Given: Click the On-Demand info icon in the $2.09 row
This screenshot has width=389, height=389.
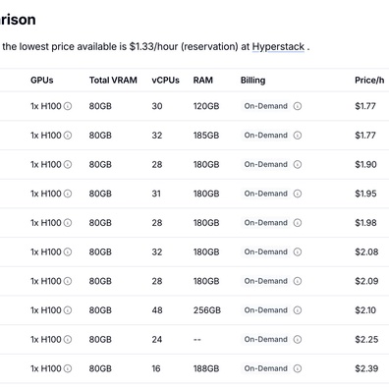Looking at the screenshot, I should click(x=298, y=281).
